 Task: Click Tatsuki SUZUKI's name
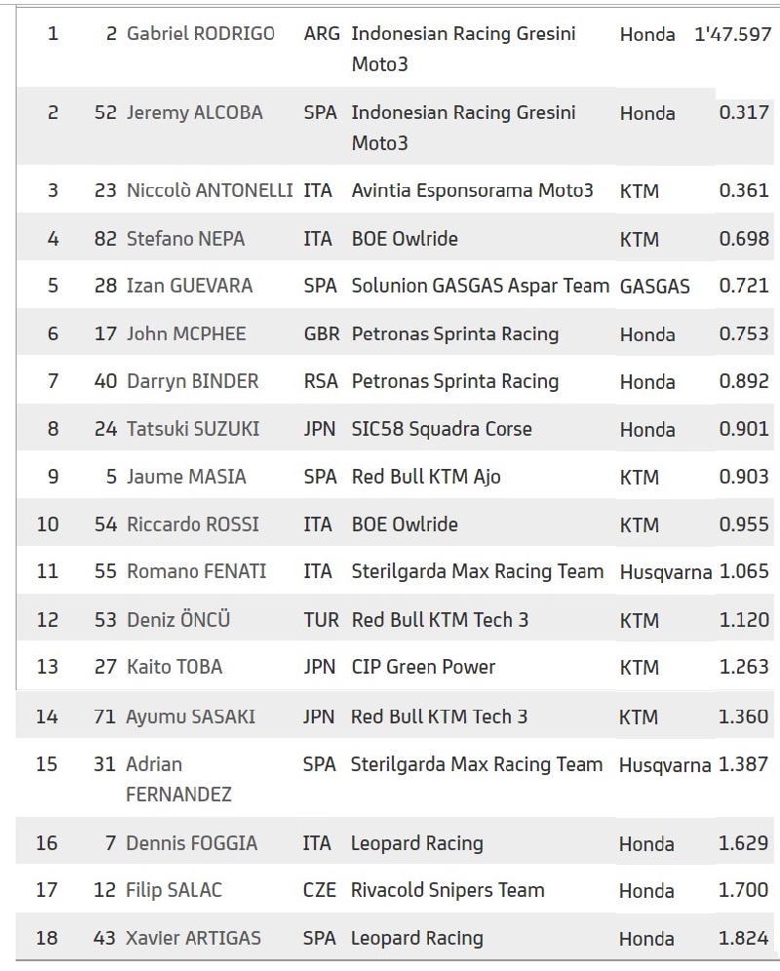(193, 429)
